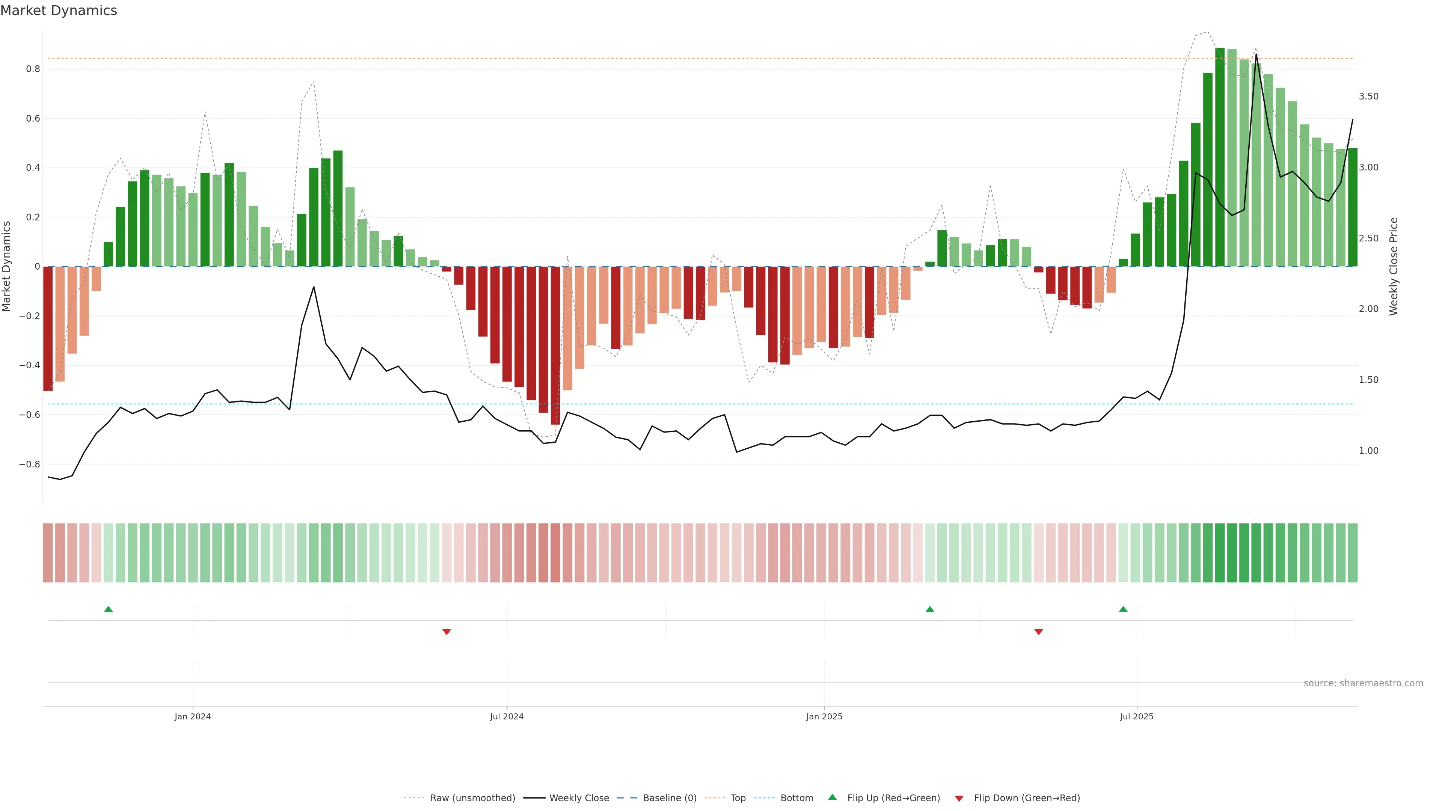
Task: Click green flip-up marker between Jan and Jul 2025
Action: coord(930,609)
